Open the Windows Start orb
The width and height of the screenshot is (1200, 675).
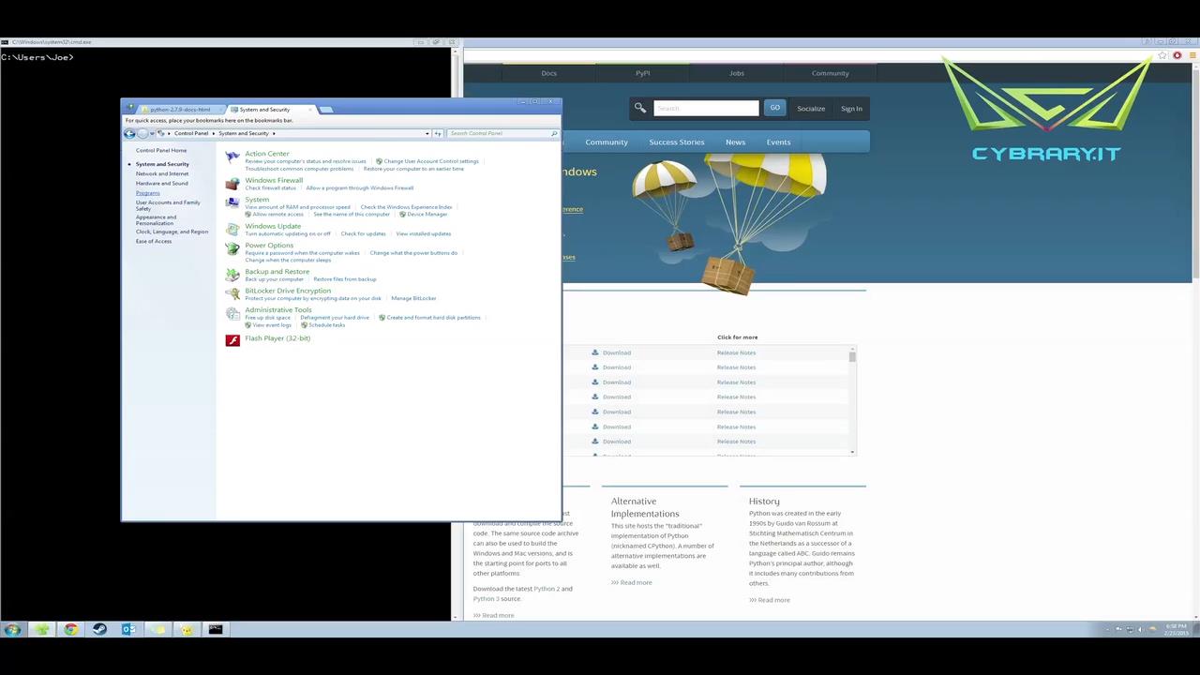(x=12, y=629)
